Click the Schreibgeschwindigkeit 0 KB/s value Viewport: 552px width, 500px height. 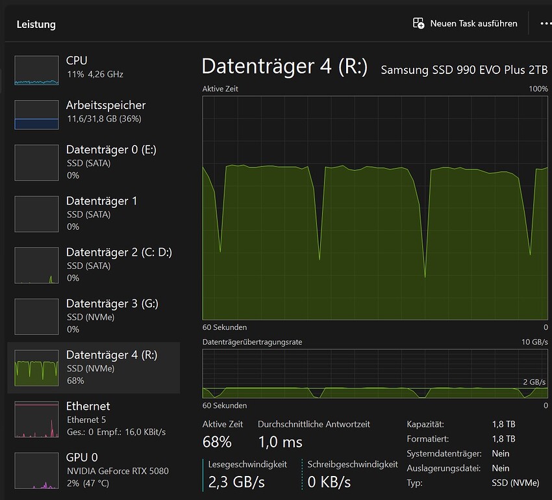click(x=329, y=482)
